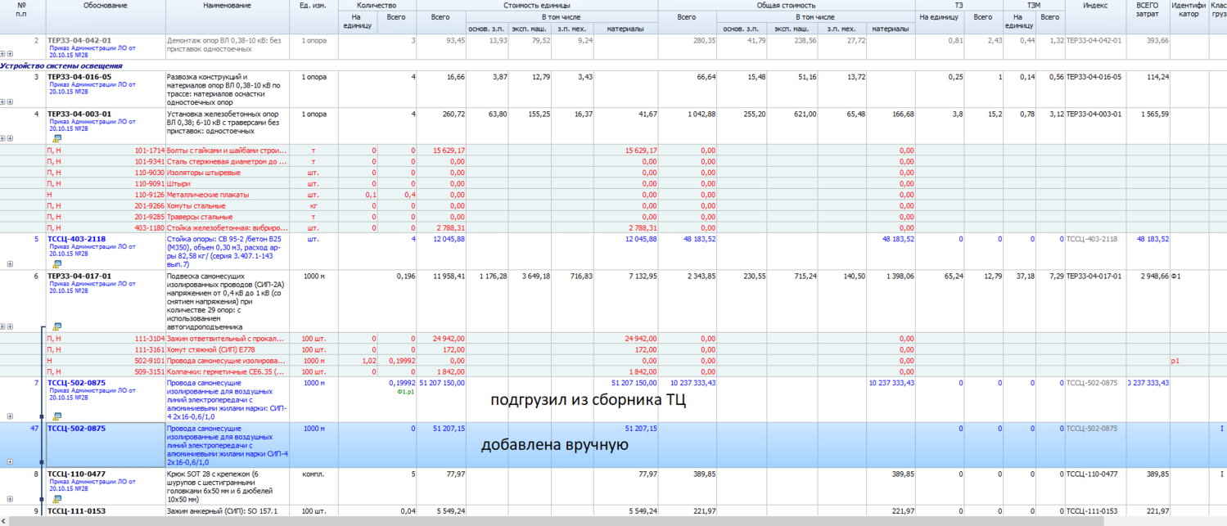Select highlighted row 47 code ТССЦ-502-0875
The image size is (1227, 526).
point(76,429)
